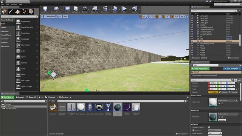Viewport: 242px width, 136px height.
Task: Set Mobility to Static
Action: tap(213, 92)
